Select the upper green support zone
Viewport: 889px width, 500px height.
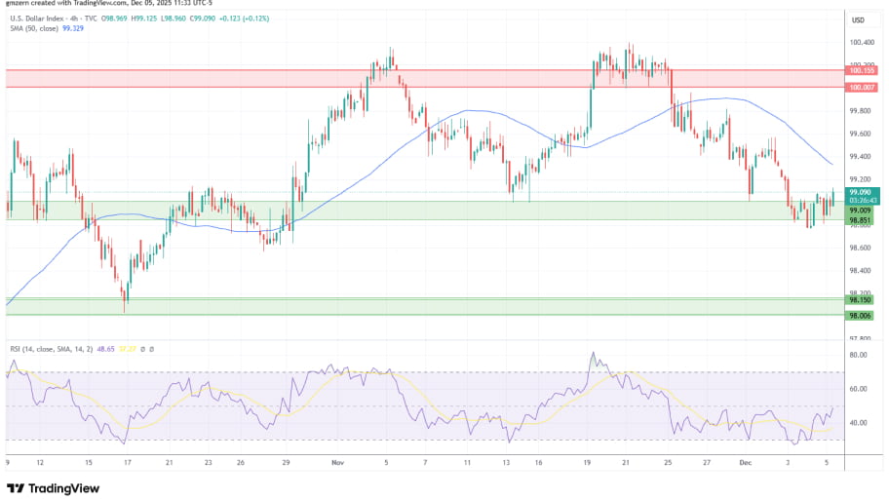[x=390, y=211]
